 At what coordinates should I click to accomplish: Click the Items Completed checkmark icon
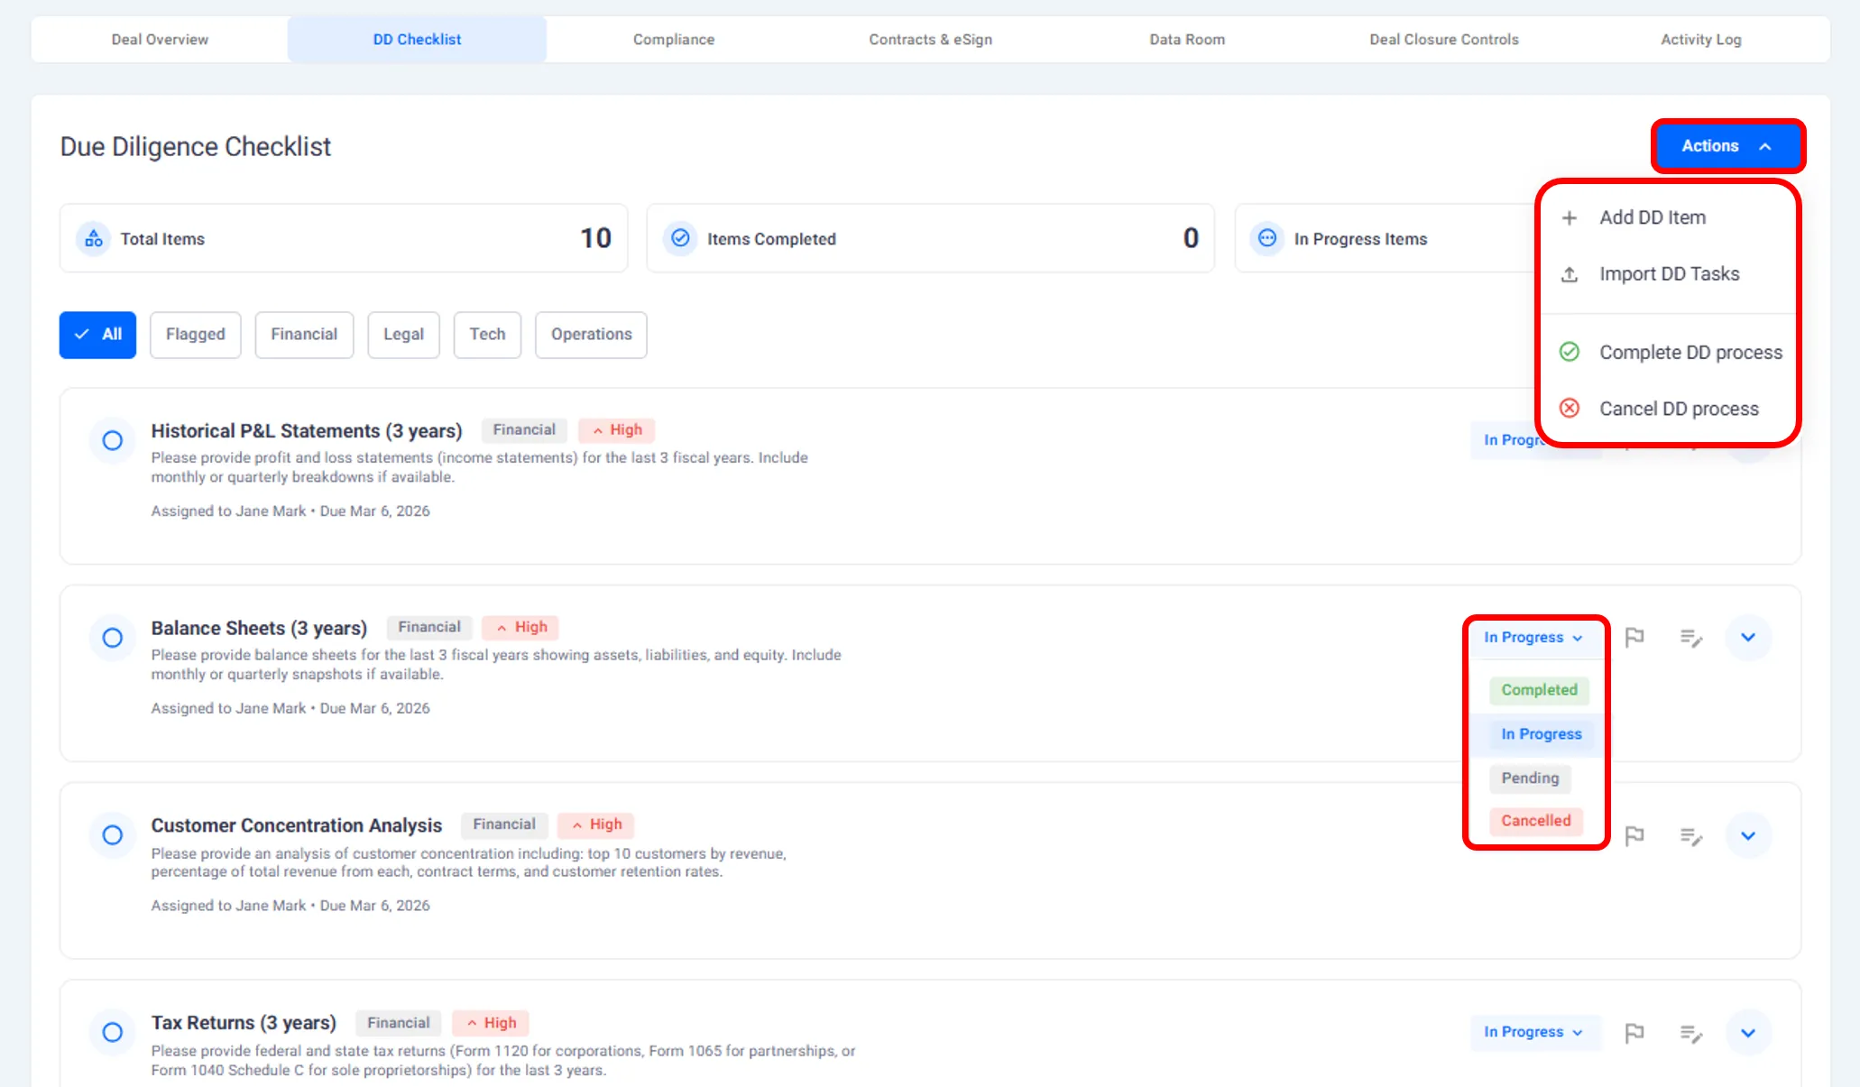point(680,238)
